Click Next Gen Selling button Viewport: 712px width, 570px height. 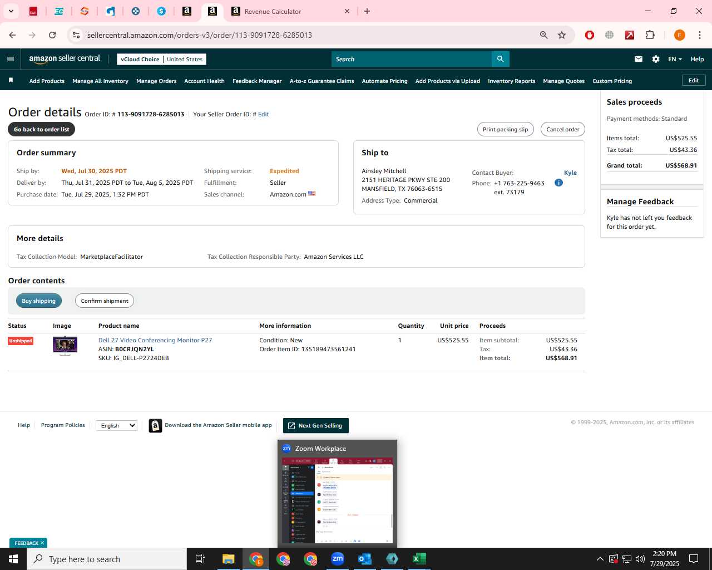click(315, 425)
